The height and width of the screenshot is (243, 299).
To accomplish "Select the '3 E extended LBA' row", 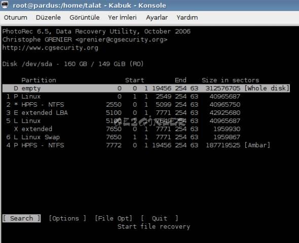I will pos(123,113).
